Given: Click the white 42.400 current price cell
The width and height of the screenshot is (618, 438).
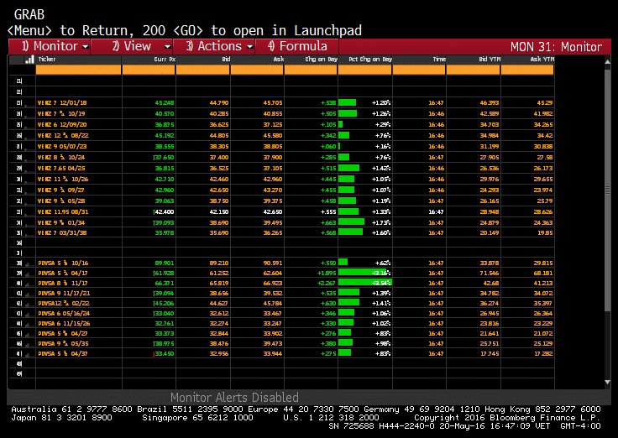Looking at the screenshot, I should [164, 212].
